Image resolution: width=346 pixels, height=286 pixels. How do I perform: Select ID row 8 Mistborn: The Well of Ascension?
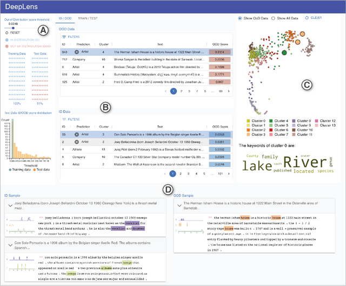coord(147,164)
